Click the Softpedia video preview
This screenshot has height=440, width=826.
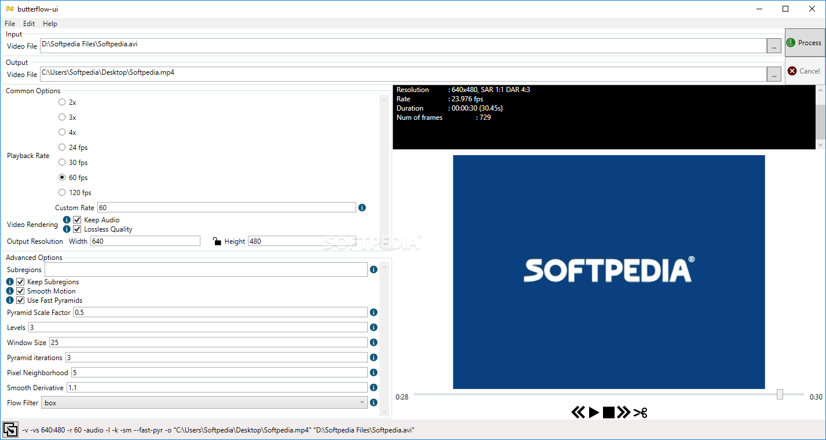coord(609,272)
